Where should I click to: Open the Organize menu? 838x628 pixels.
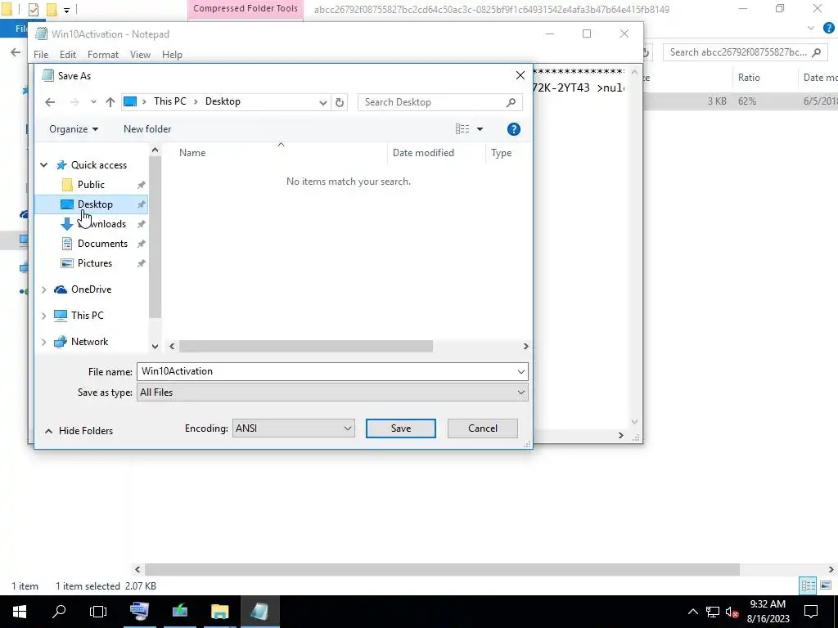click(74, 129)
